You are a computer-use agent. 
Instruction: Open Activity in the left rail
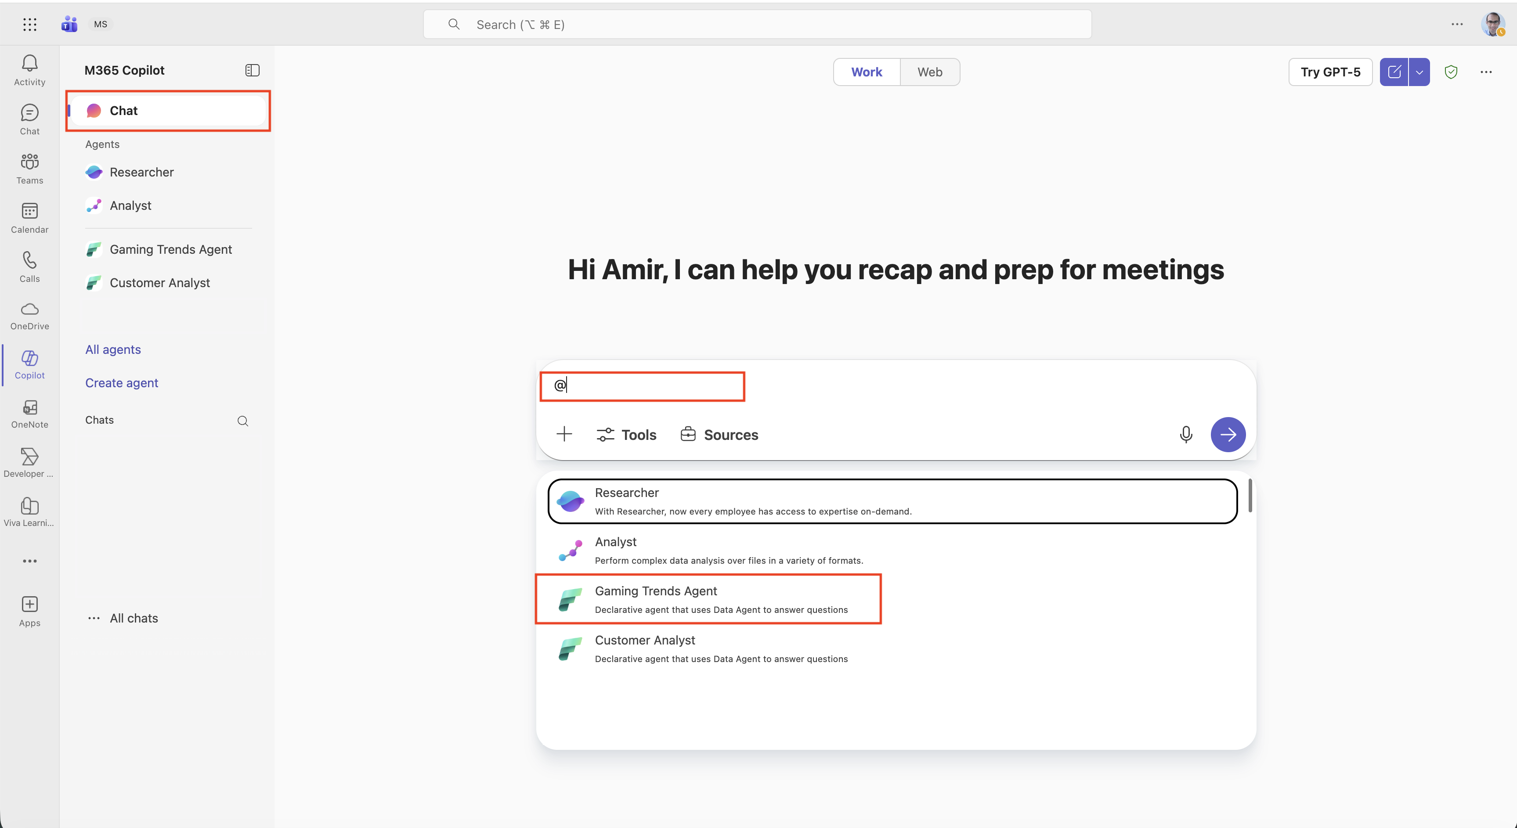[29, 71]
